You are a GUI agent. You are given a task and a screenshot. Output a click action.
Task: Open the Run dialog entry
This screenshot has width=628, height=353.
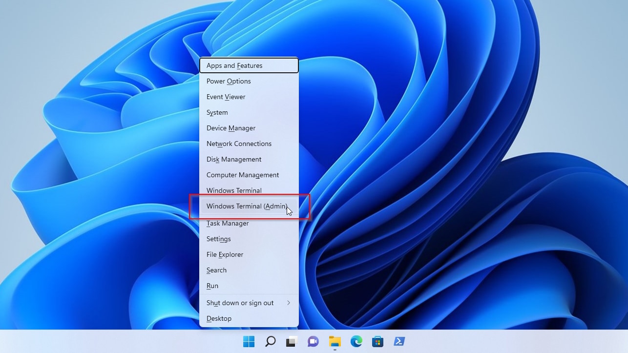[x=249, y=286]
